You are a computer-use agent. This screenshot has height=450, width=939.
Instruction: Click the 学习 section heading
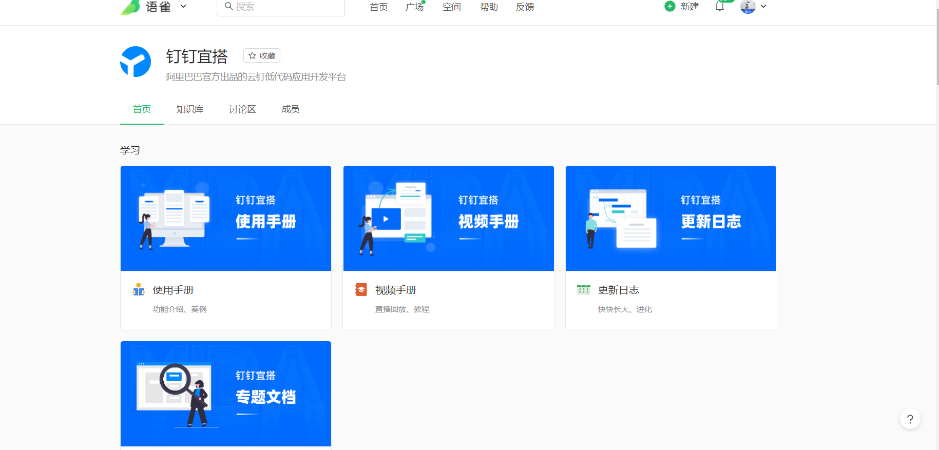(x=130, y=150)
